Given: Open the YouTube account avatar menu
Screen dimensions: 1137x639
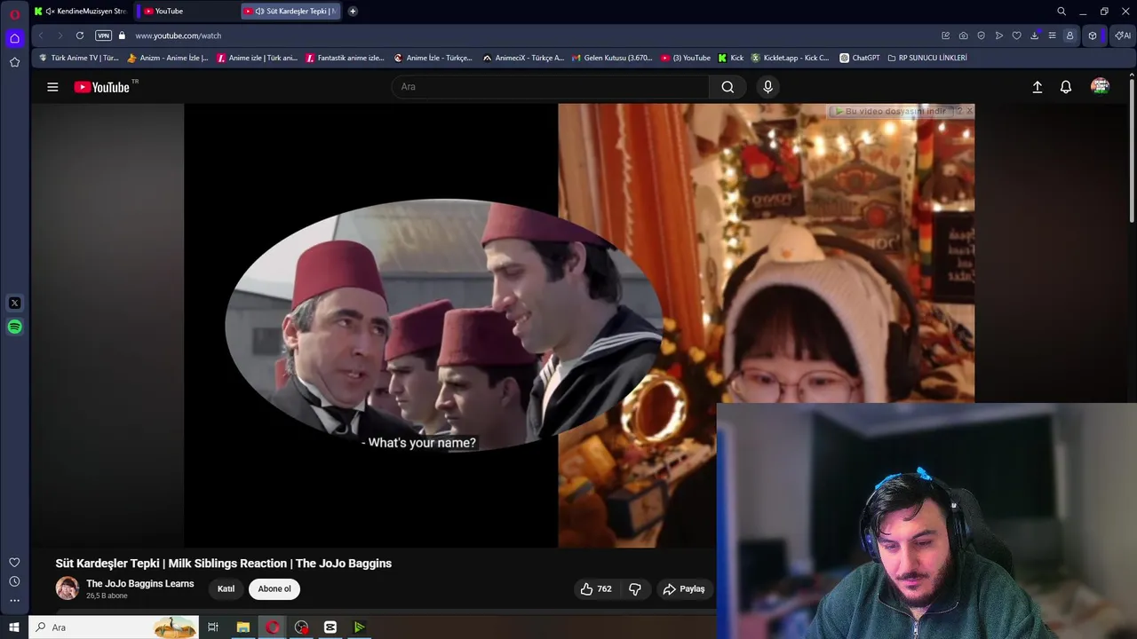Looking at the screenshot, I should pyautogui.click(x=1101, y=87).
